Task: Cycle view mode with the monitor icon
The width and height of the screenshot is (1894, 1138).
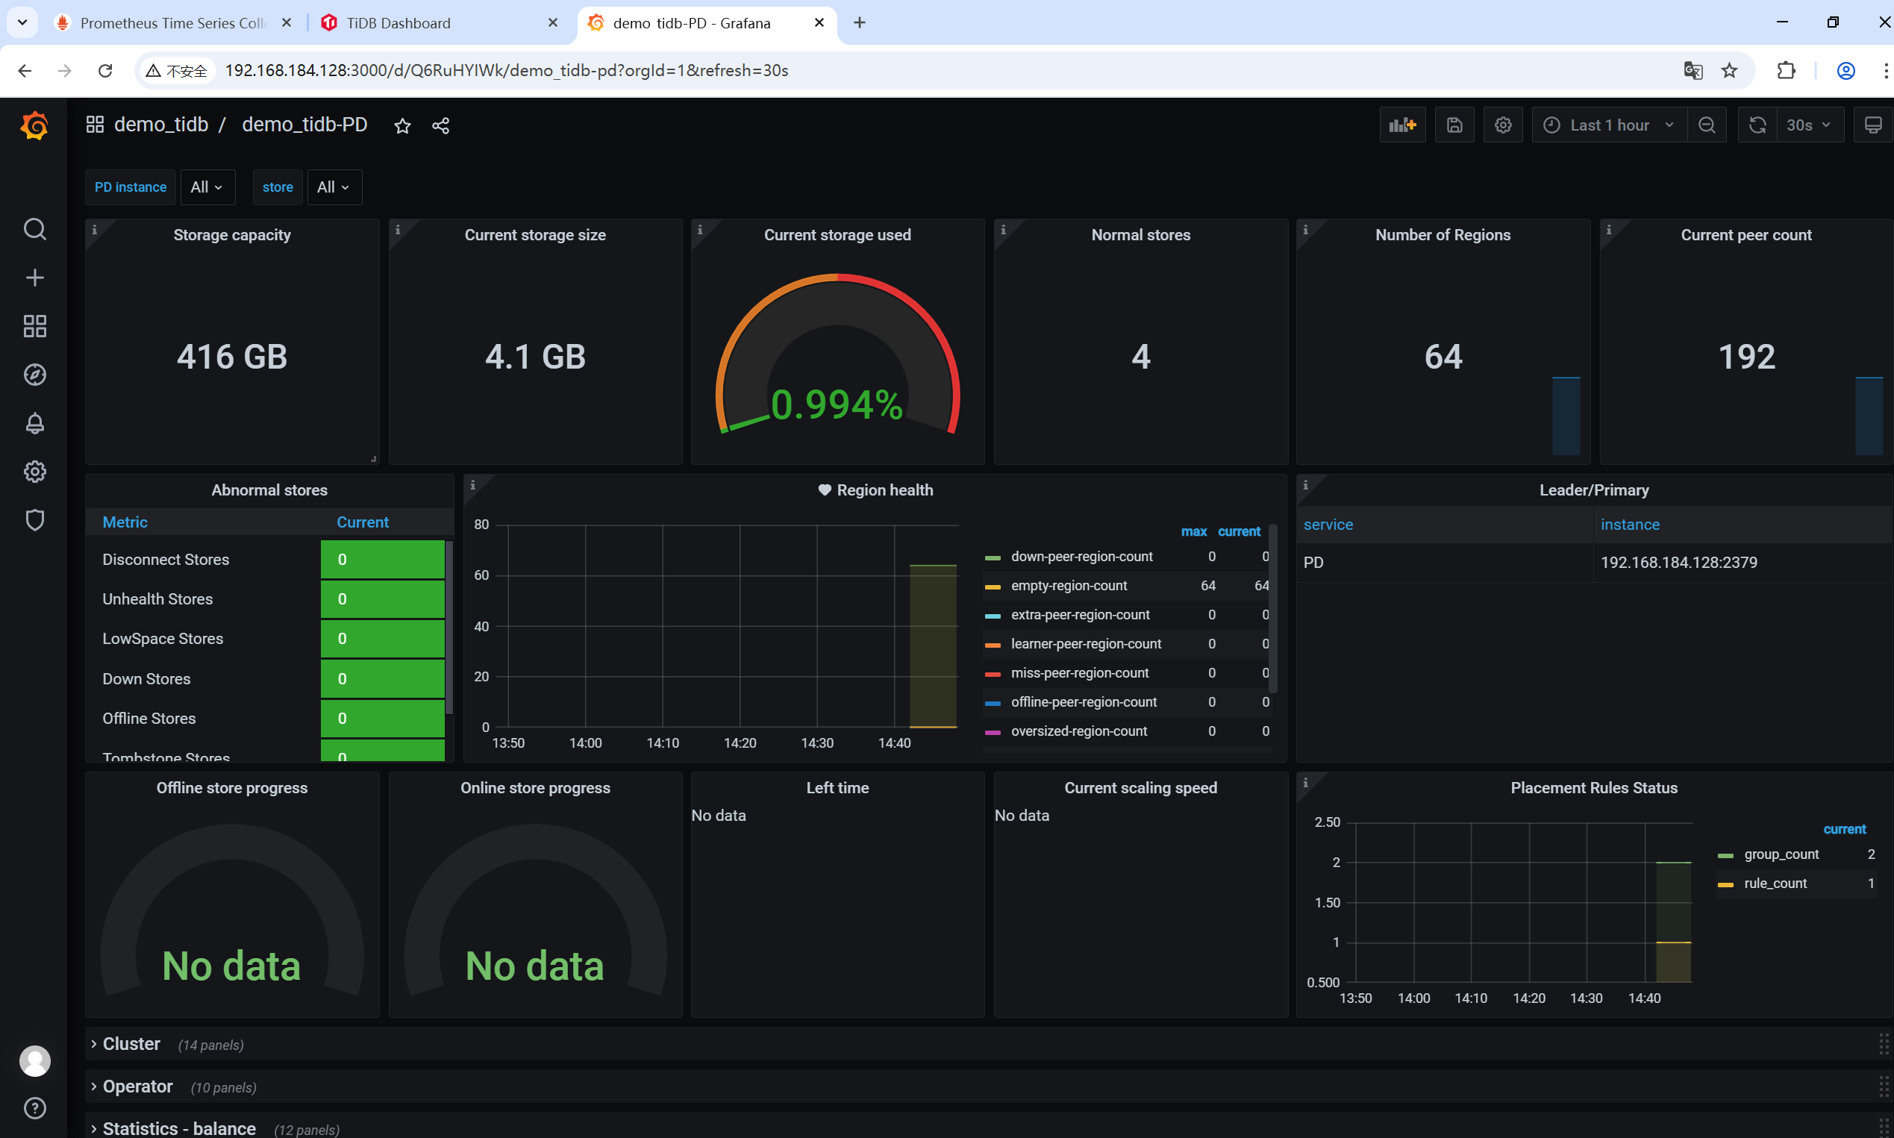Action: (x=1872, y=125)
